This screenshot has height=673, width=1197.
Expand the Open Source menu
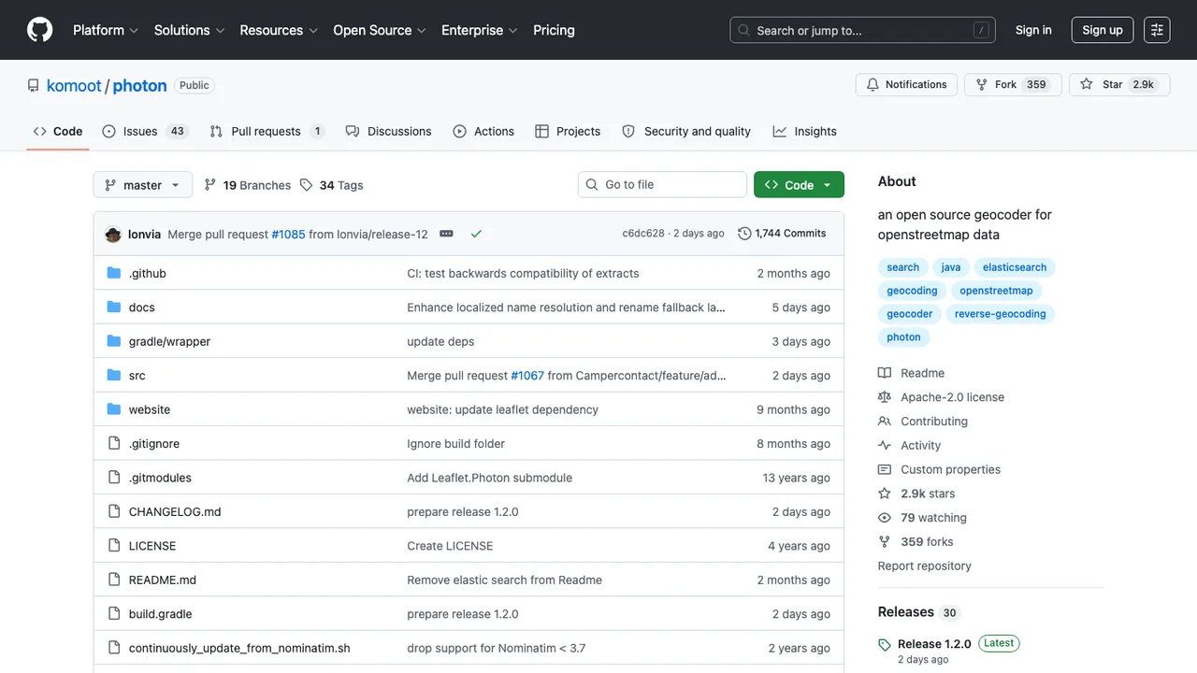[x=380, y=30]
